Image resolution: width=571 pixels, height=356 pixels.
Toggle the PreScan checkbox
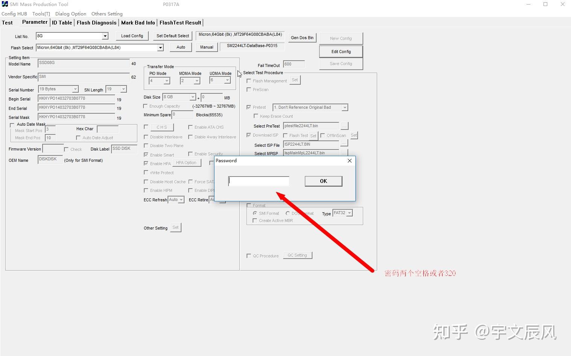tap(249, 90)
